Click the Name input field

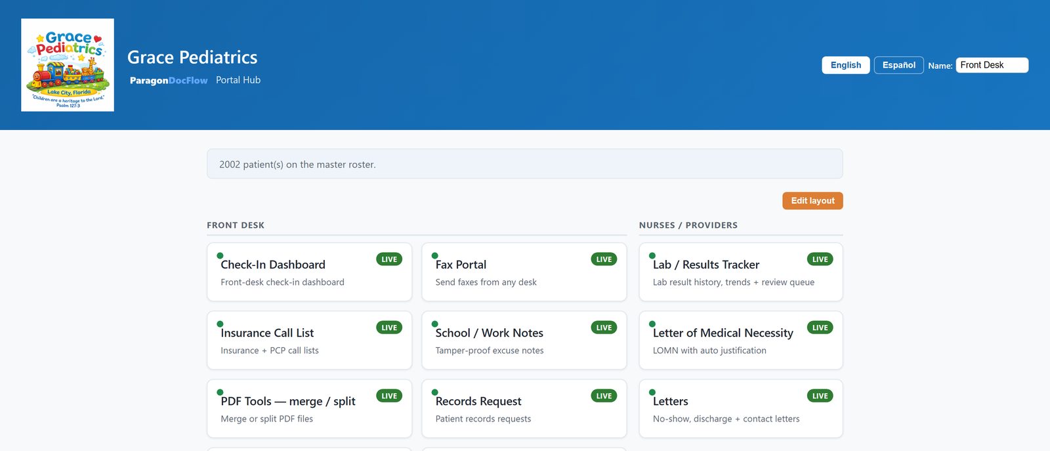992,65
